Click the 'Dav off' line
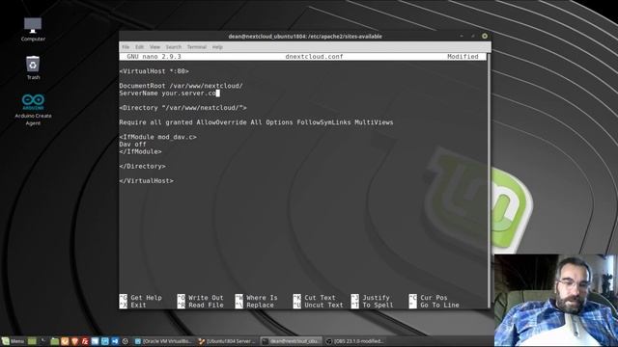Screen dimensions: 618x347 (x=132, y=145)
